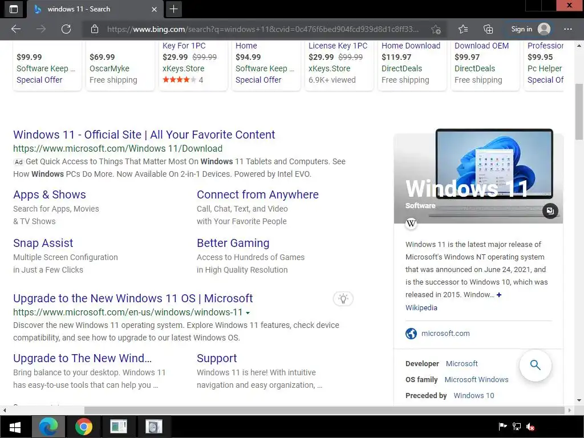The width and height of the screenshot is (584, 438).
Task: Open Upgrade to The New Wind... sublink
Action: [x=82, y=358]
